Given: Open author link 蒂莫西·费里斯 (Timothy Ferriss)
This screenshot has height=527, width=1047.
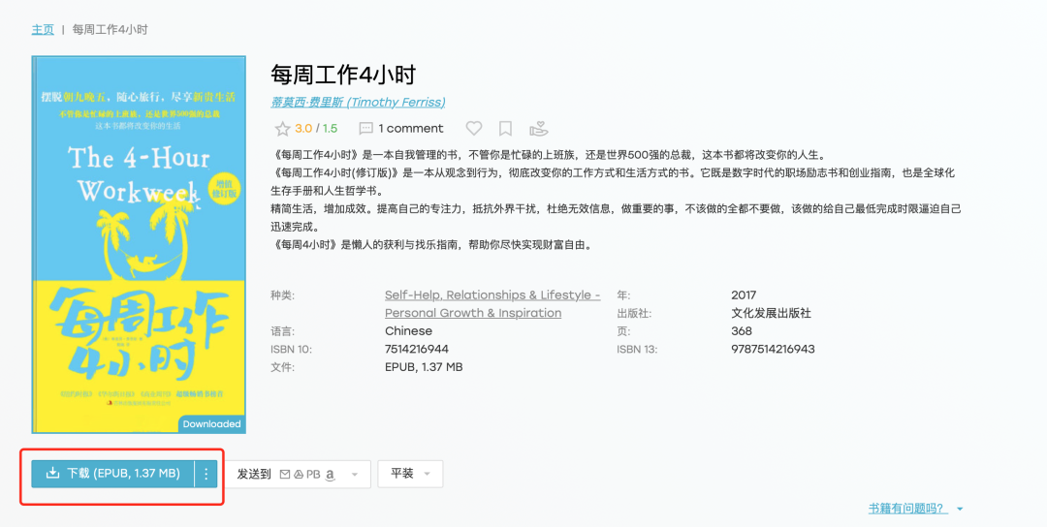Looking at the screenshot, I should [x=358, y=102].
